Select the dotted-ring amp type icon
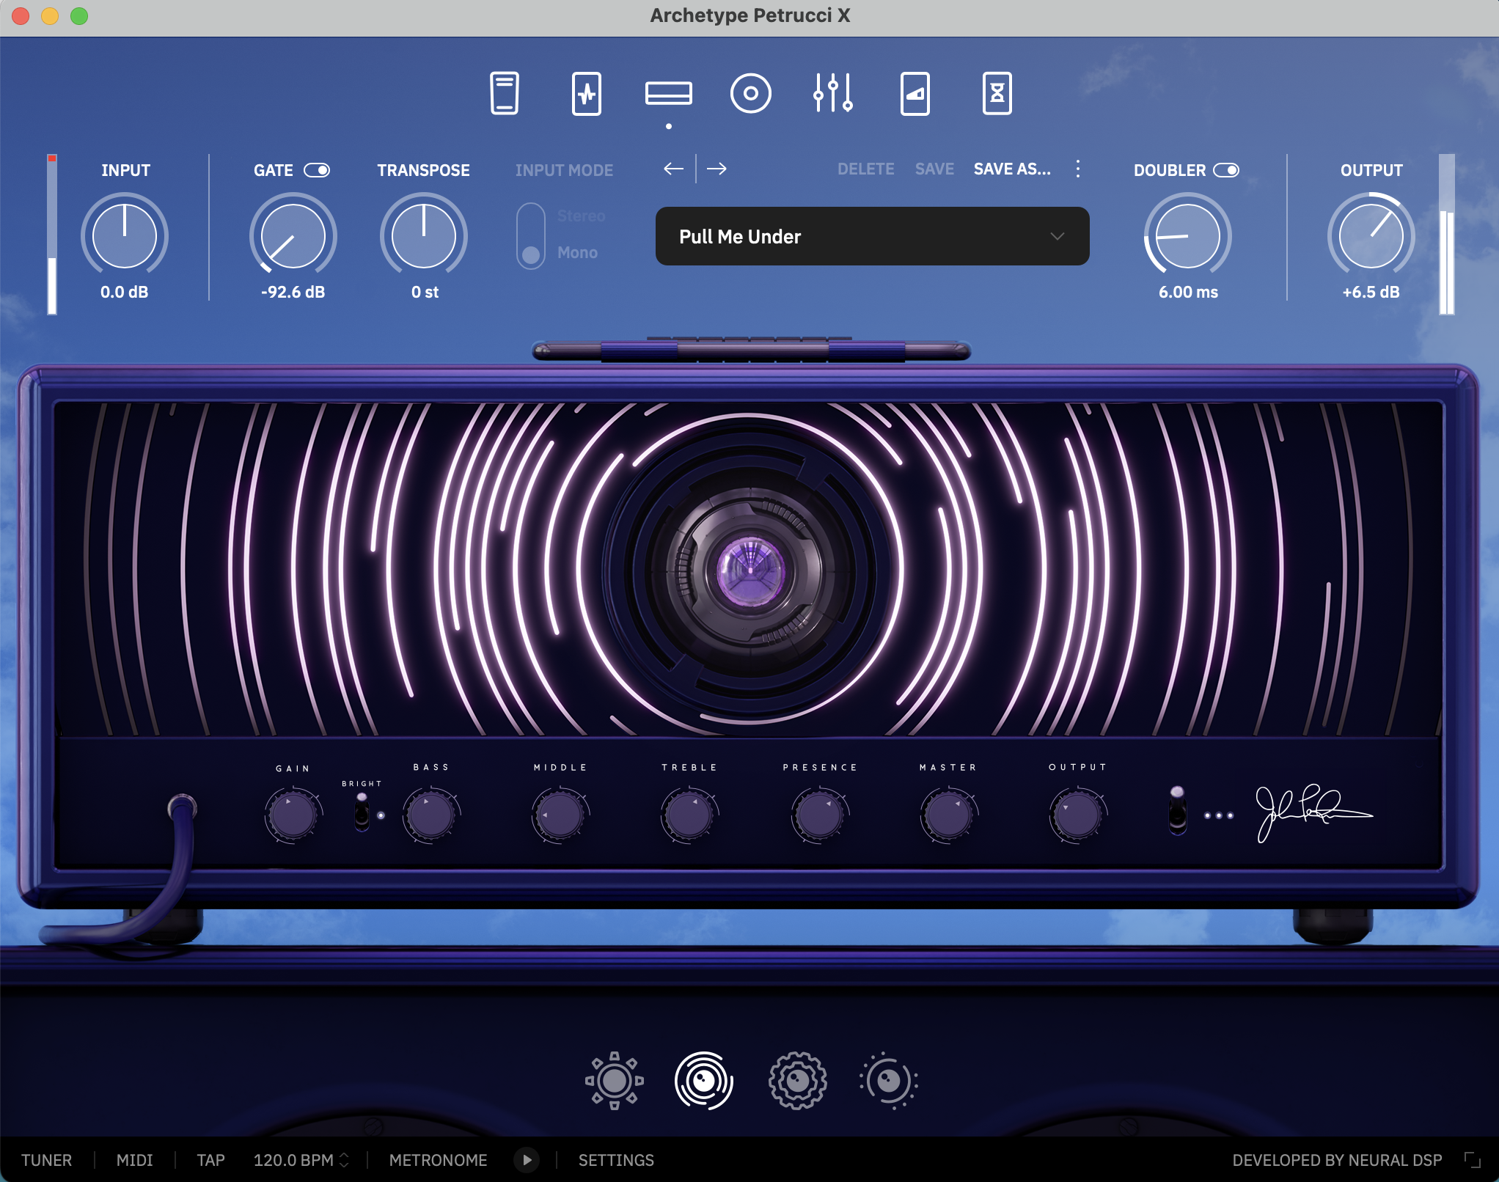The height and width of the screenshot is (1182, 1499). [889, 1080]
